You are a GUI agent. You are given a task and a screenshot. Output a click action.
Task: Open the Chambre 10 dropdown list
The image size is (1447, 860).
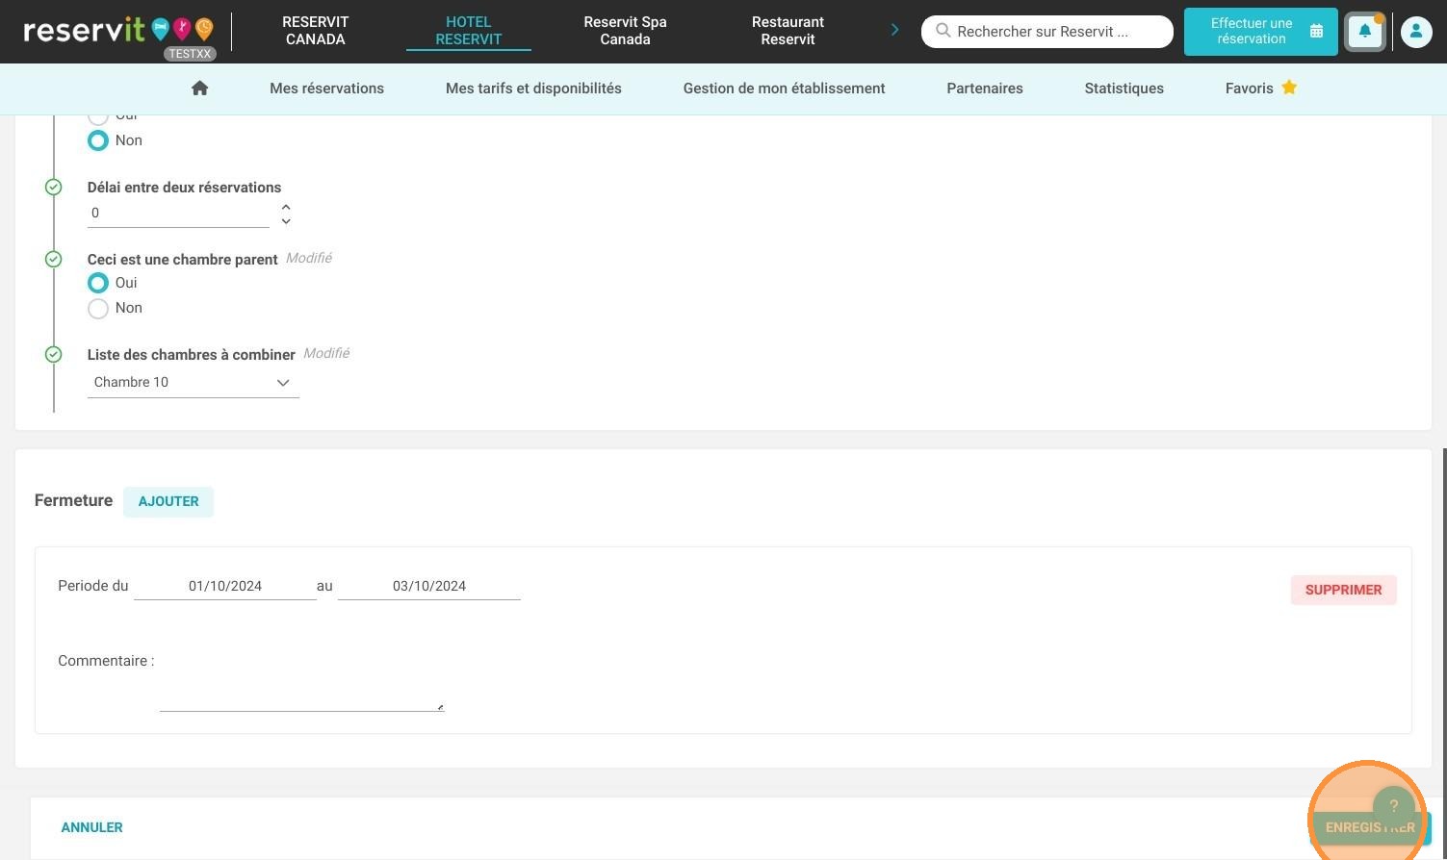193,382
